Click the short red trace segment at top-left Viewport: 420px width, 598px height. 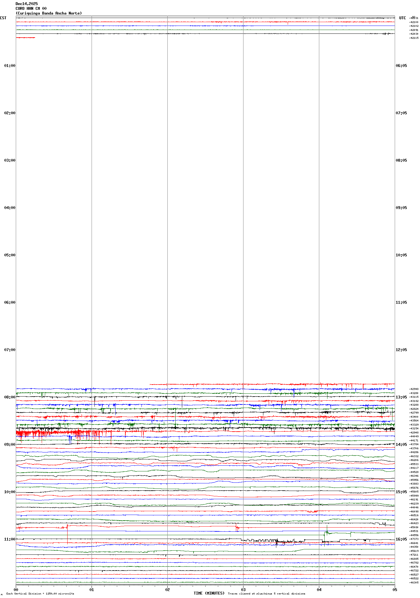[25, 38]
